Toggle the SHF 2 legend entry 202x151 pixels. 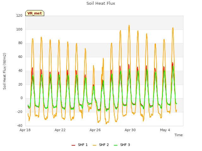pos(101,145)
